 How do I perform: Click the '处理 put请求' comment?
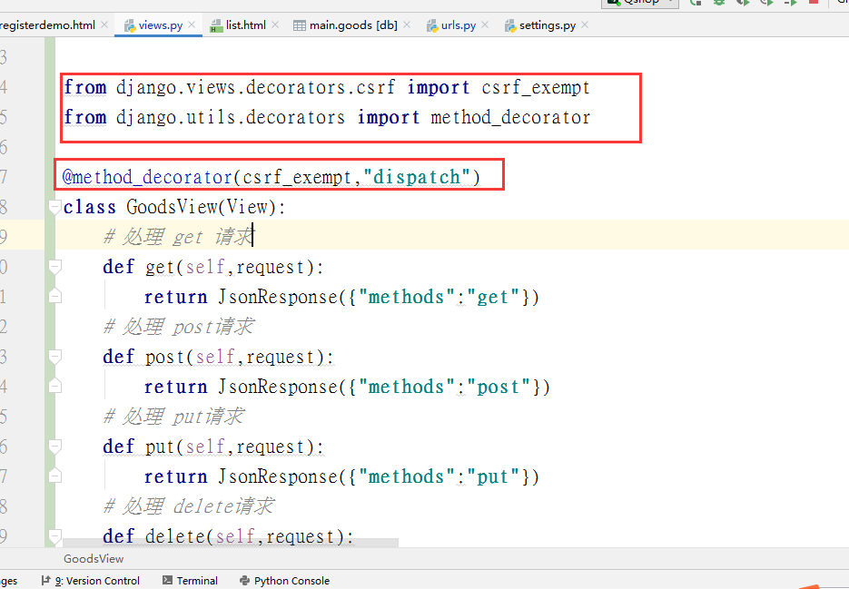pos(173,417)
